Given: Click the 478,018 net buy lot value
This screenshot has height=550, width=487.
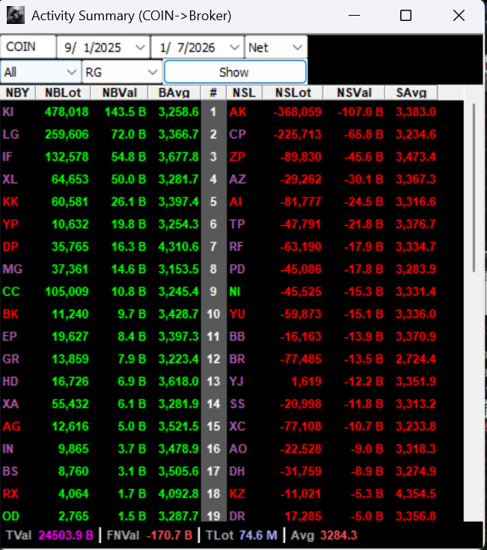Looking at the screenshot, I should click(x=67, y=112).
